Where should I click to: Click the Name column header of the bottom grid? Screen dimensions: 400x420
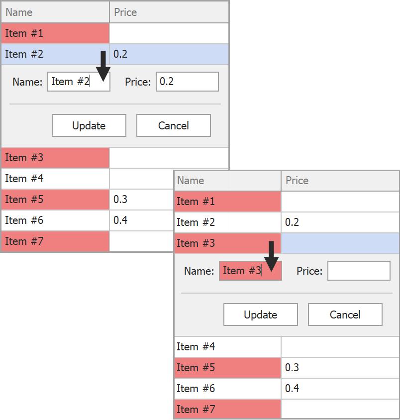click(x=227, y=180)
